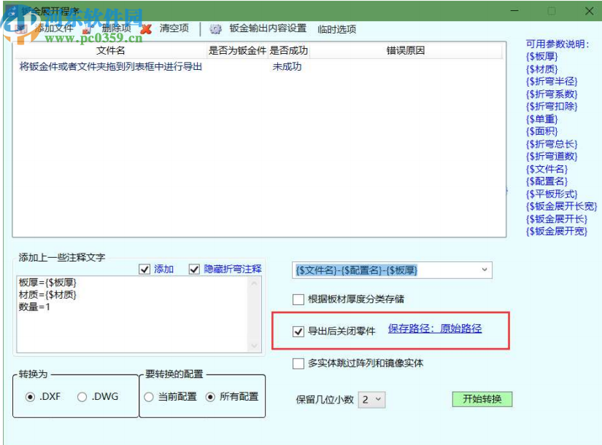The image size is (602, 445).
Task: Select the list row 将钣金件或者文件夹拖到列表框中进行导出
Action: (111, 67)
